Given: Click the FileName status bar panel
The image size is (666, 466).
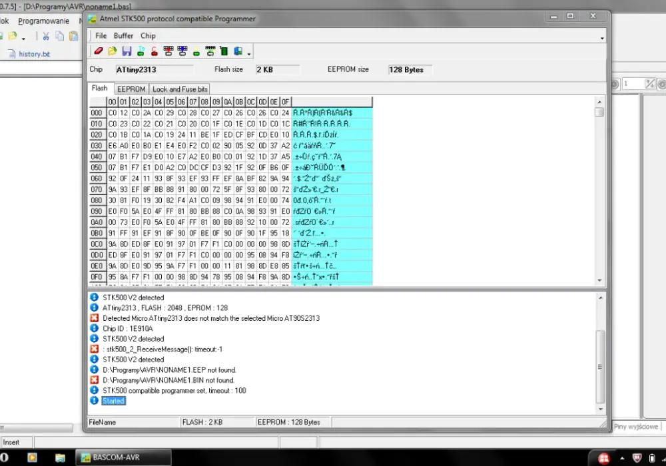Looking at the screenshot, I should [134, 422].
